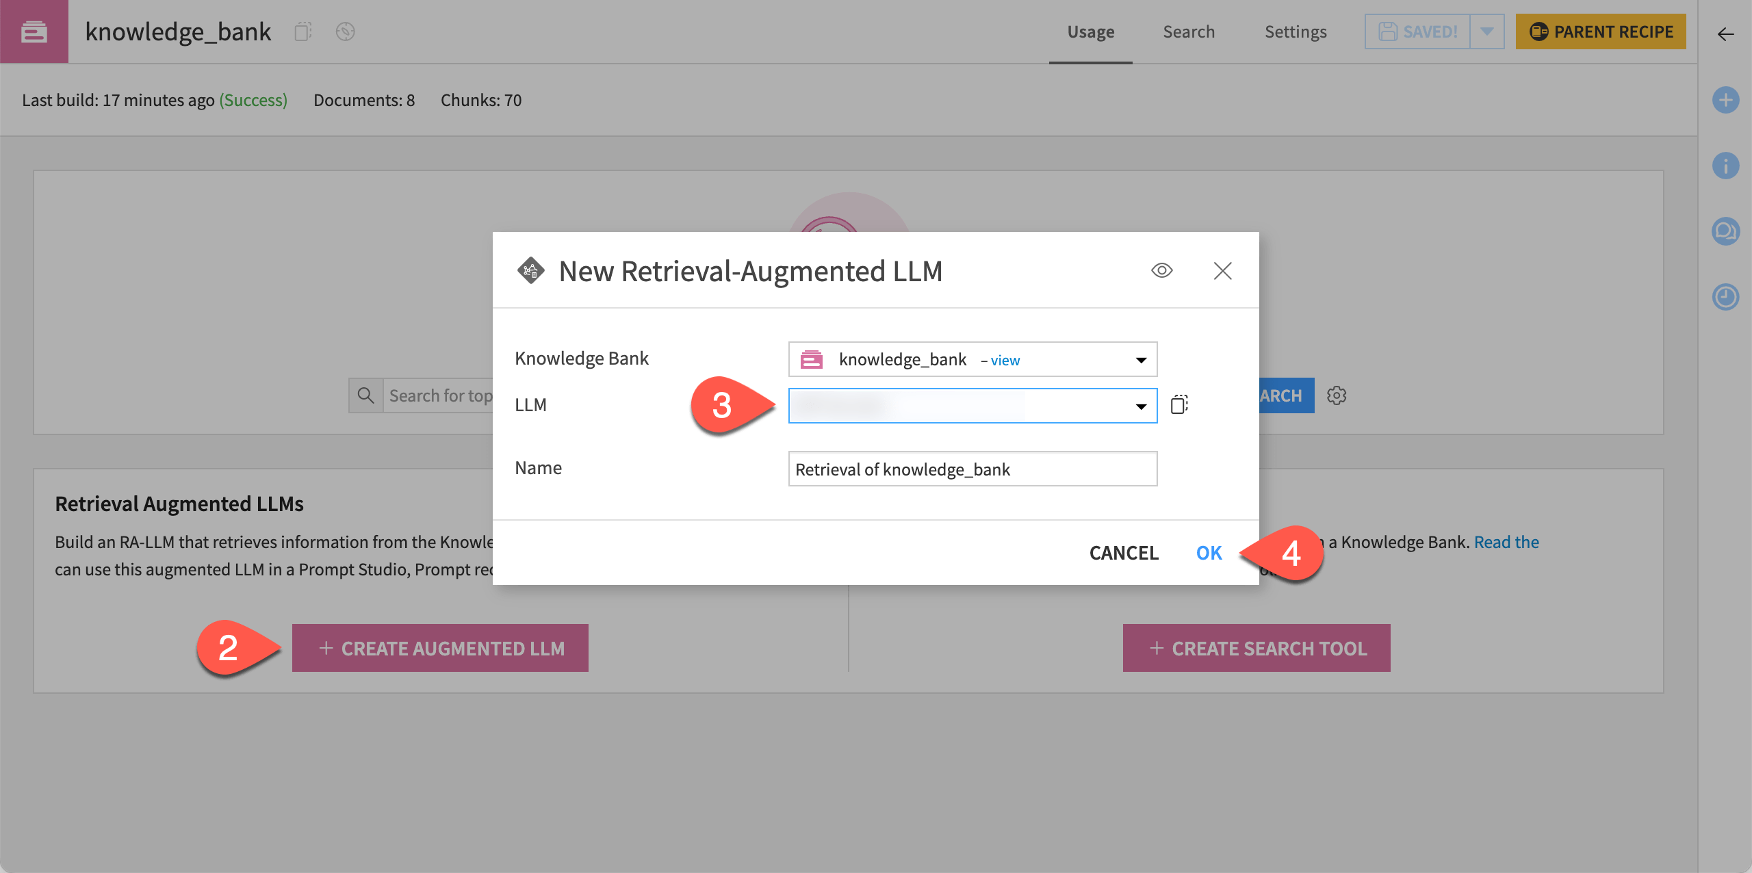Screen dimensions: 1752x873
Task: Close the New Retrieval-Augmented LLM dialog
Action: pyautogui.click(x=1222, y=271)
